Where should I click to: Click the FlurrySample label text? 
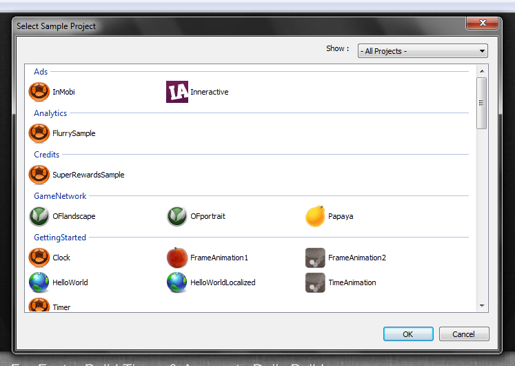[74, 133]
